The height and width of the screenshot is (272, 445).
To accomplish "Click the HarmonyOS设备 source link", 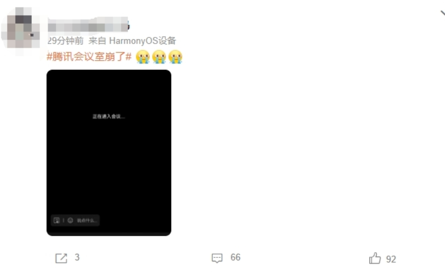I will pos(142,41).
